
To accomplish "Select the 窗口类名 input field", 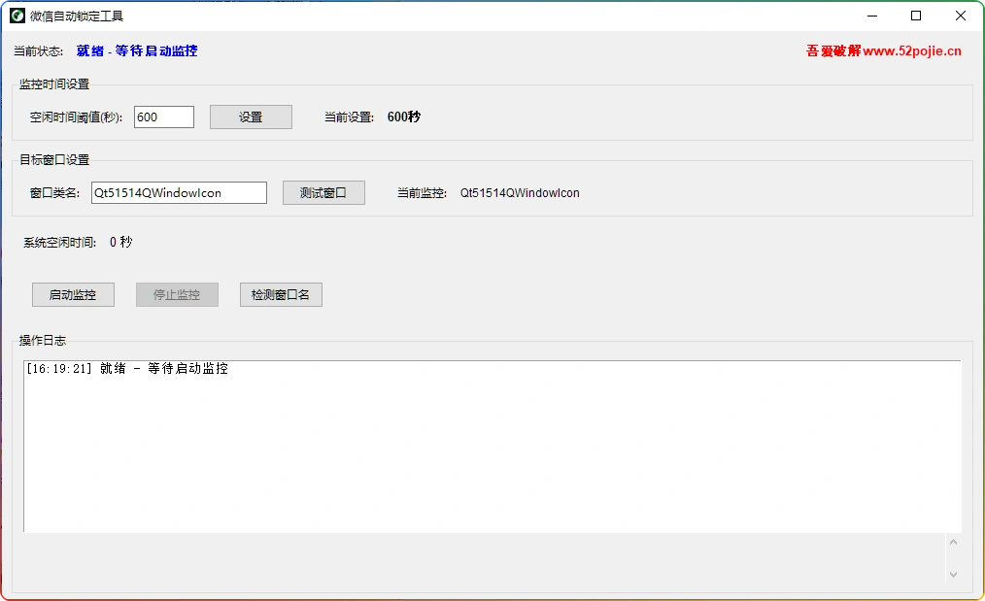I will [178, 192].
